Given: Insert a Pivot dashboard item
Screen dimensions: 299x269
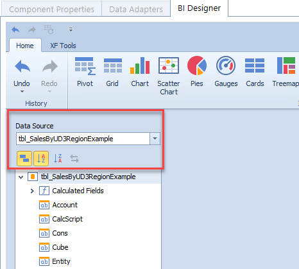Looking at the screenshot, I should tap(85, 72).
